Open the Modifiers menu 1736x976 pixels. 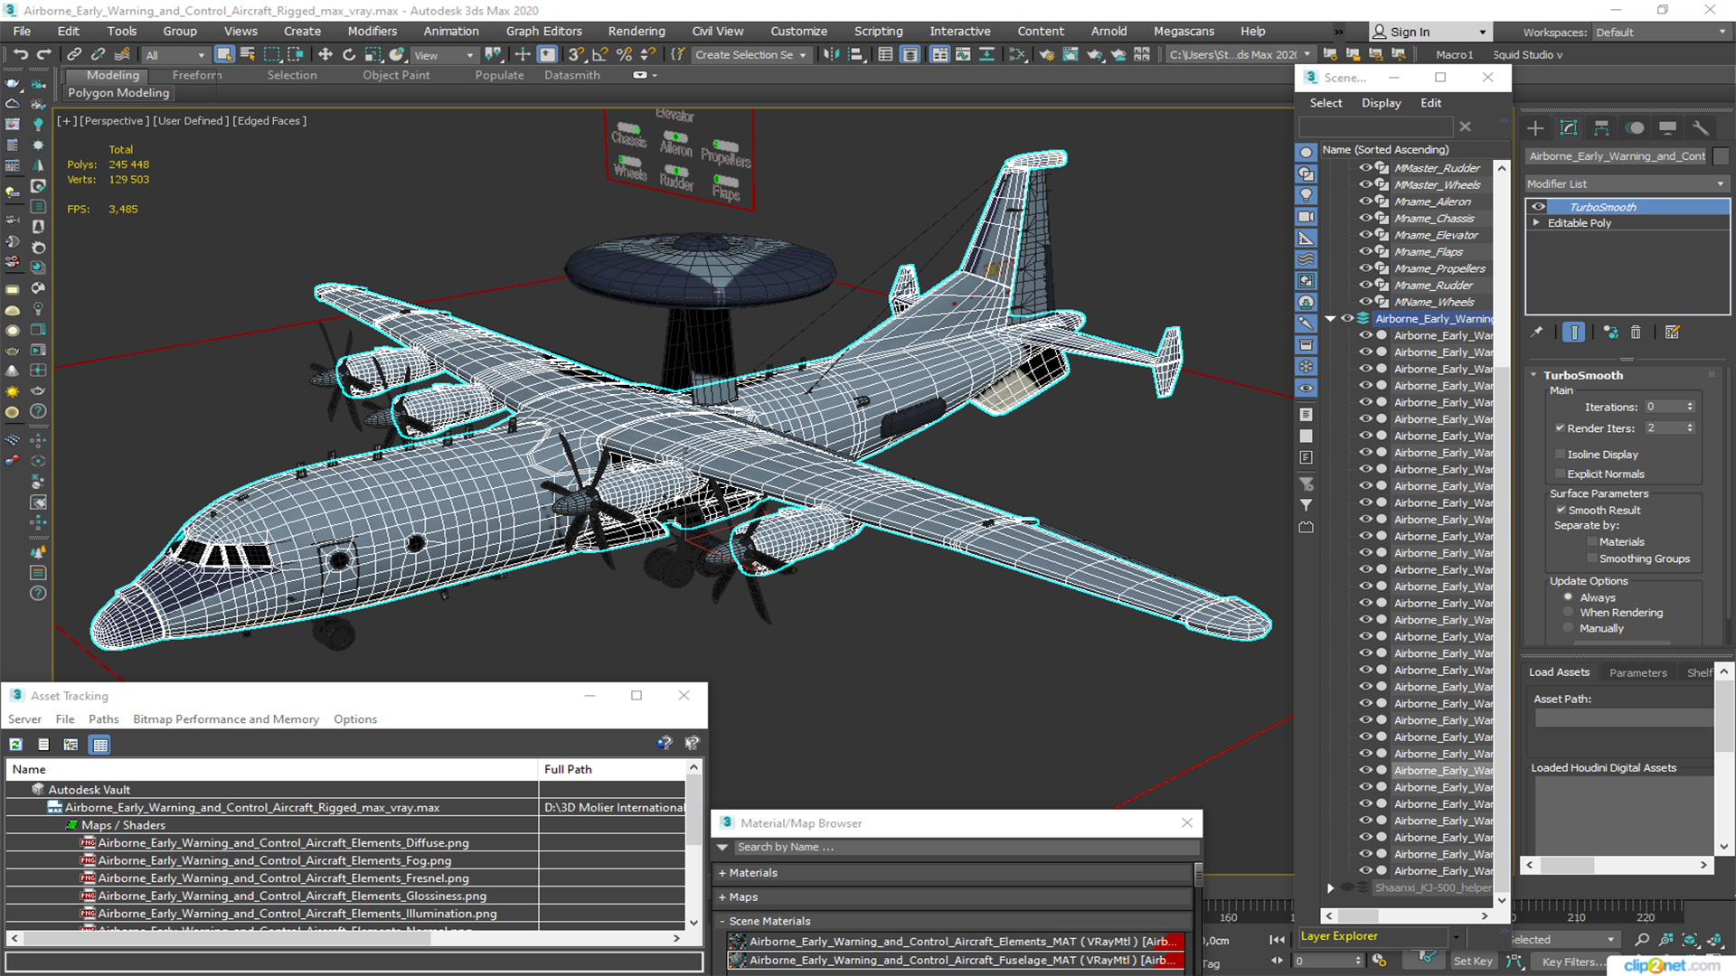point(372,32)
